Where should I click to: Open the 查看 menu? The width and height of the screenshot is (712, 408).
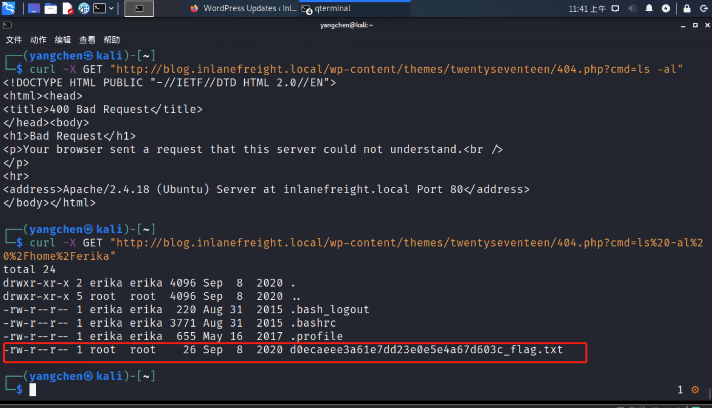pyautogui.click(x=87, y=40)
